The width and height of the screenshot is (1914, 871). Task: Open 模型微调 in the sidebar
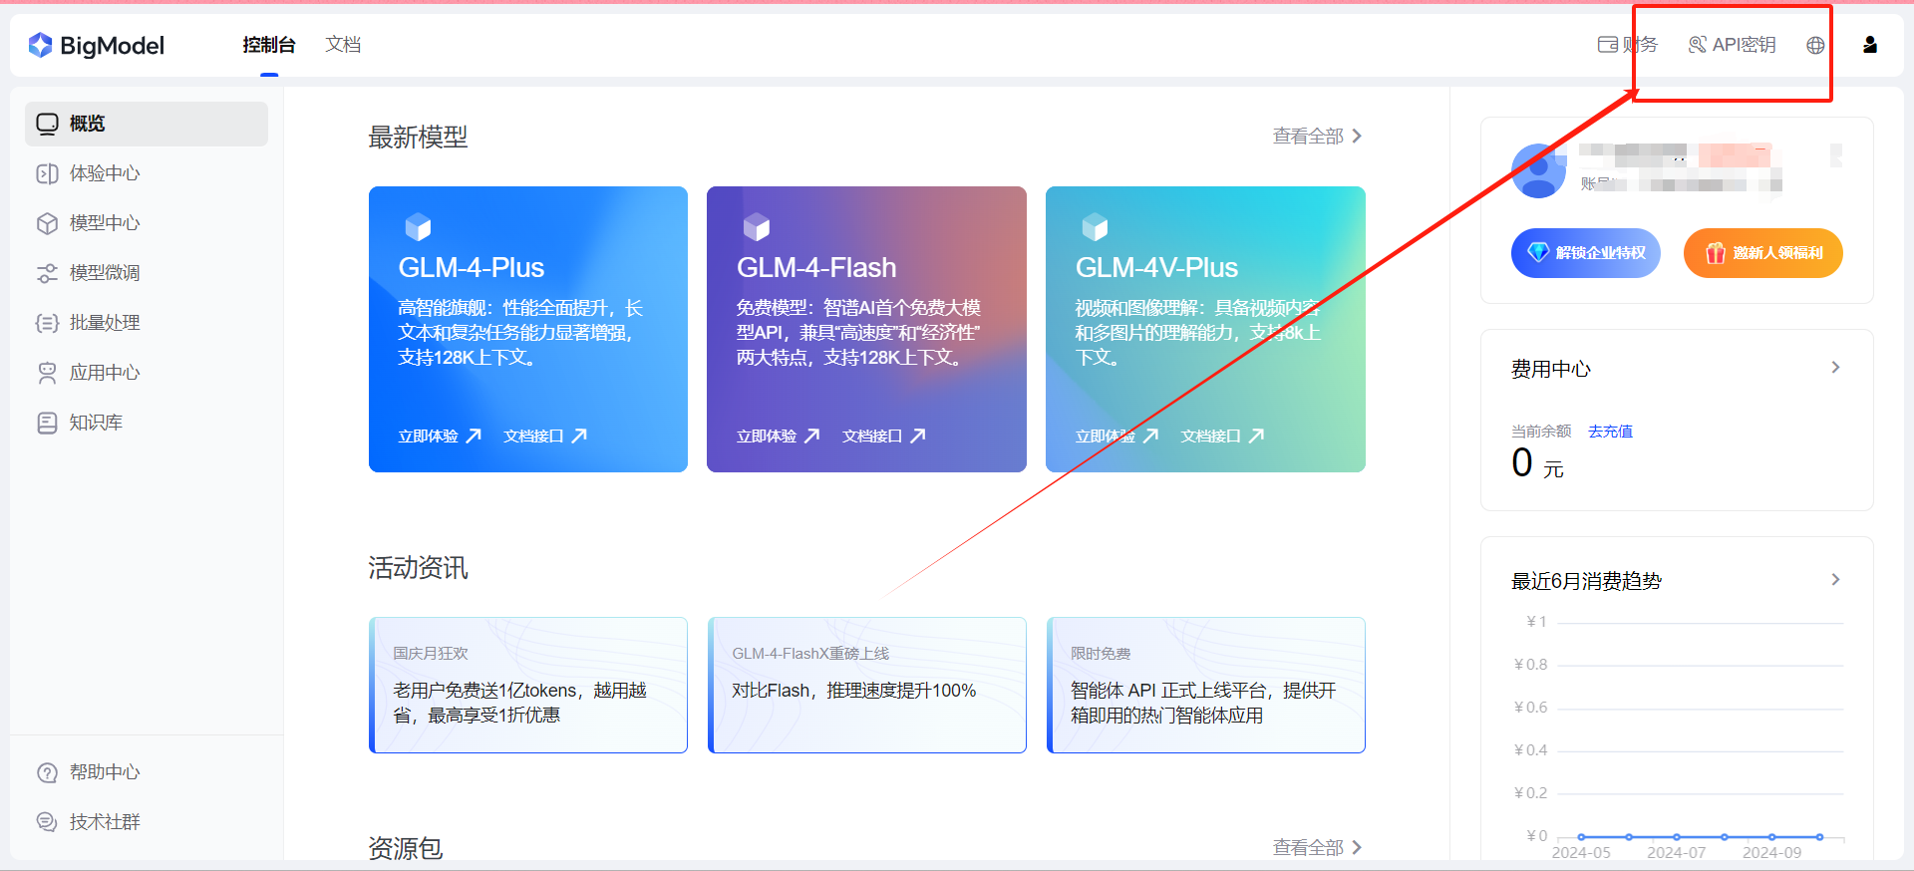click(147, 273)
